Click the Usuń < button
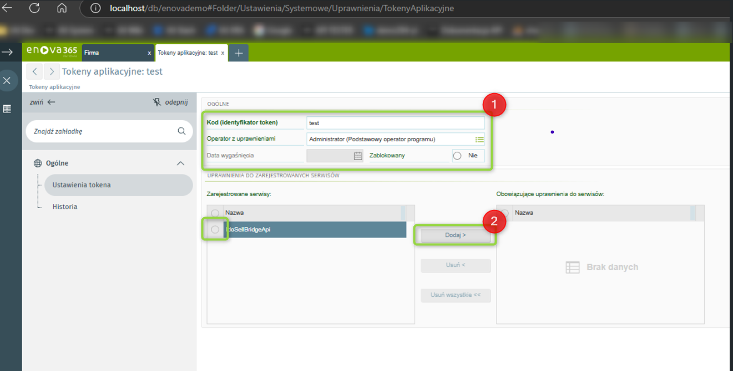The width and height of the screenshot is (733, 371). [456, 265]
